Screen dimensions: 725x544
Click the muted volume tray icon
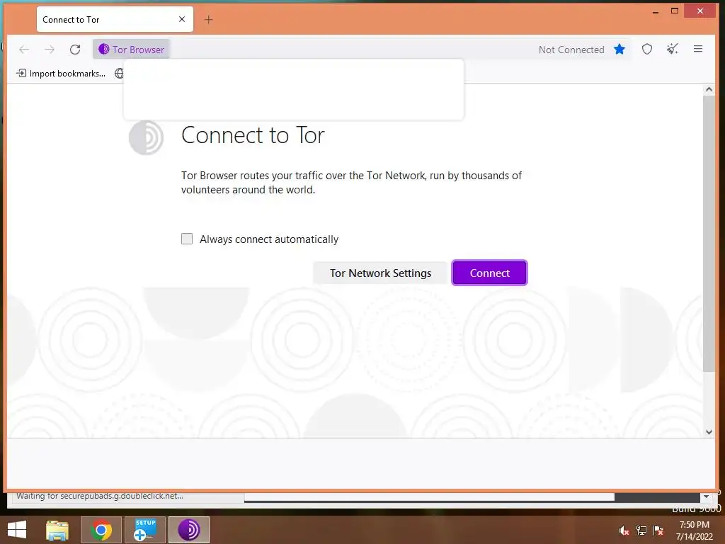coord(624,531)
